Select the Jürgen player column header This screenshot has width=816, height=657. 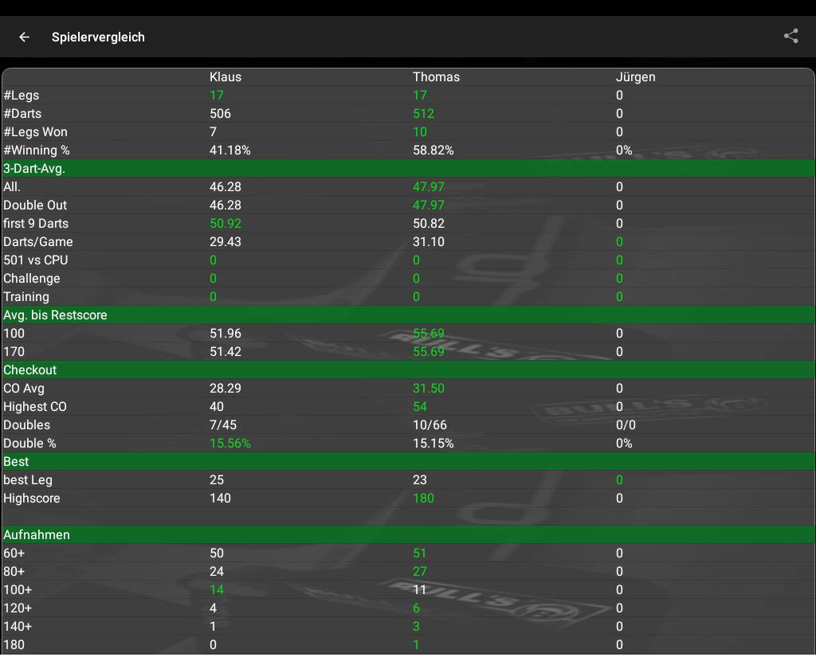point(635,77)
